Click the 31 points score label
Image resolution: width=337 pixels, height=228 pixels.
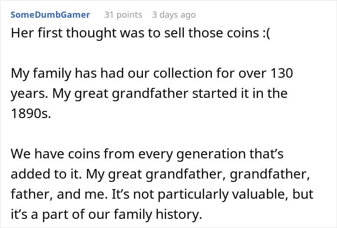pyautogui.click(x=123, y=15)
